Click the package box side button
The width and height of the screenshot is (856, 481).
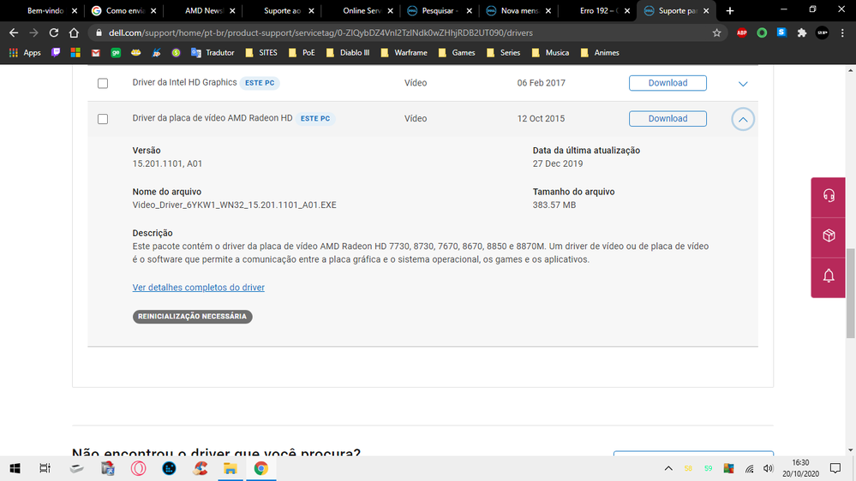829,235
